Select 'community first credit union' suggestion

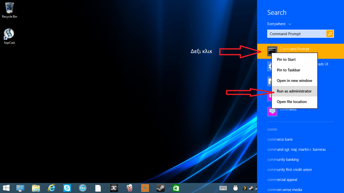point(290,170)
